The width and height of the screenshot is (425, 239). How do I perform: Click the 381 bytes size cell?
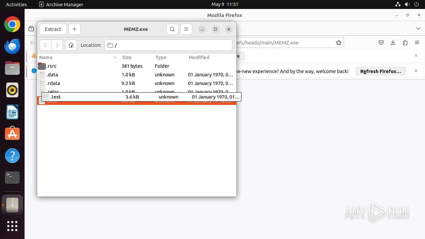tap(132, 66)
